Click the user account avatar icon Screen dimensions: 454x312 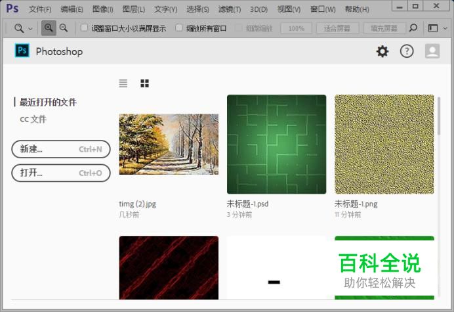point(432,51)
